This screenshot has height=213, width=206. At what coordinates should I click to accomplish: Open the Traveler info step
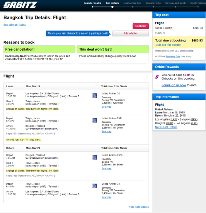pyautogui.click(x=153, y=3)
